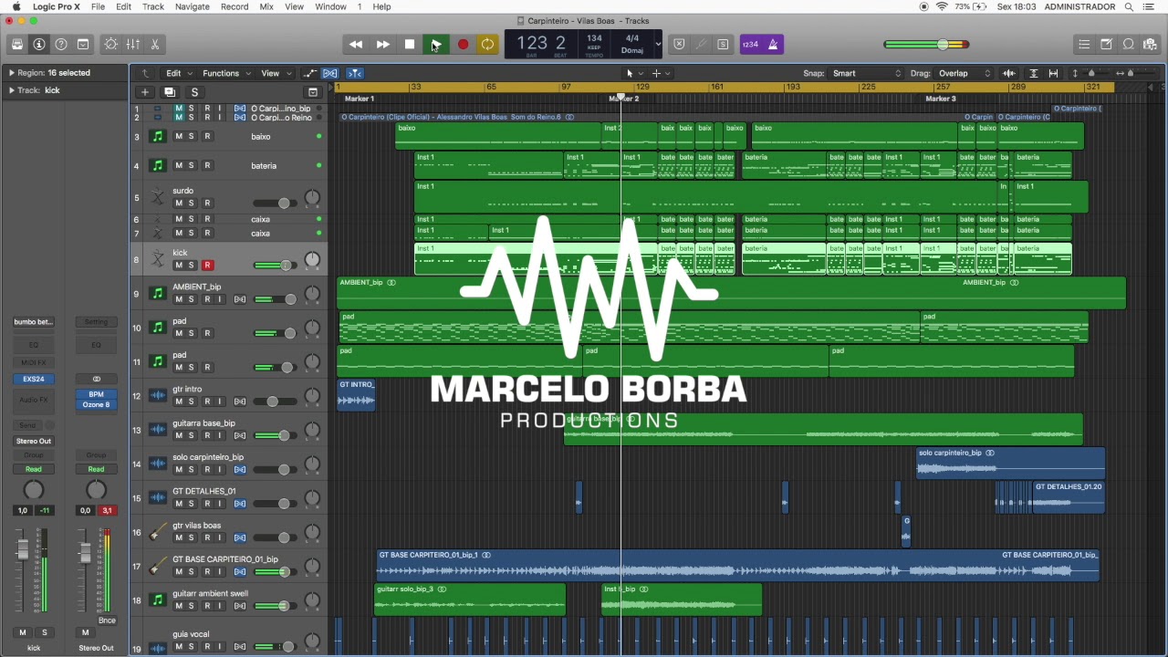Expand the Region inspector disclosure triangle

coord(11,73)
